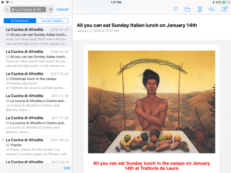Open the Christmas lunch in the campo email
This screenshot has width=231, height=173.
36,81
